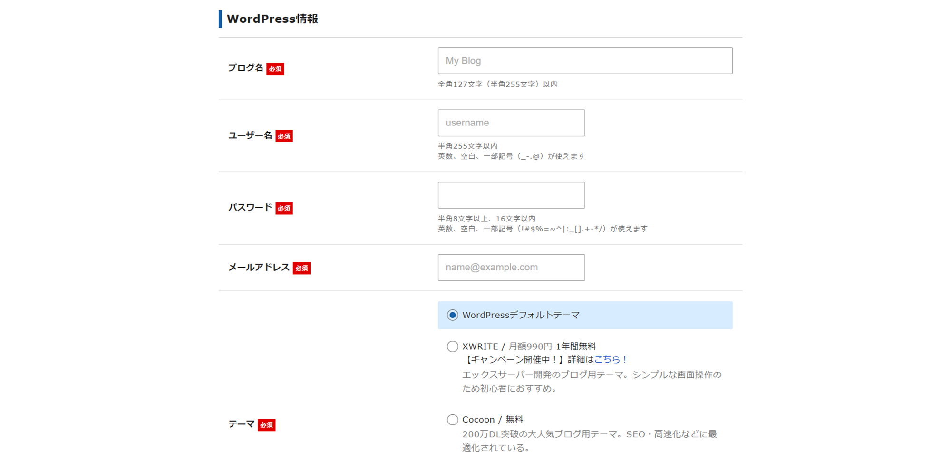Click the 必須 badge beside パスワード

click(x=284, y=208)
